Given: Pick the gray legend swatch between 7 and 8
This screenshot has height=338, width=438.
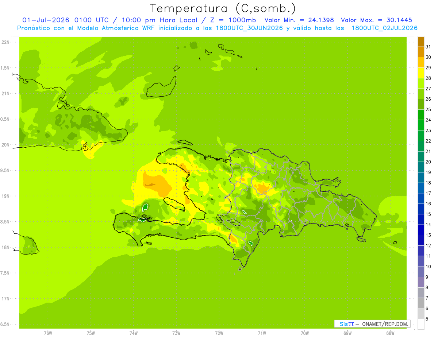Looking at the screenshot, I should [421, 293].
